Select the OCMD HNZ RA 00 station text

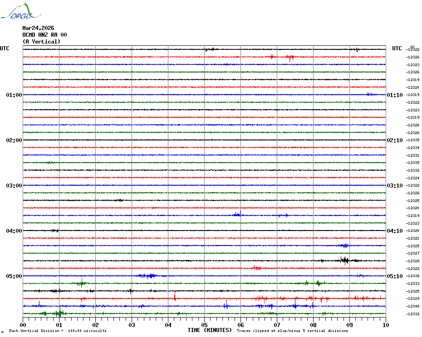click(44, 35)
